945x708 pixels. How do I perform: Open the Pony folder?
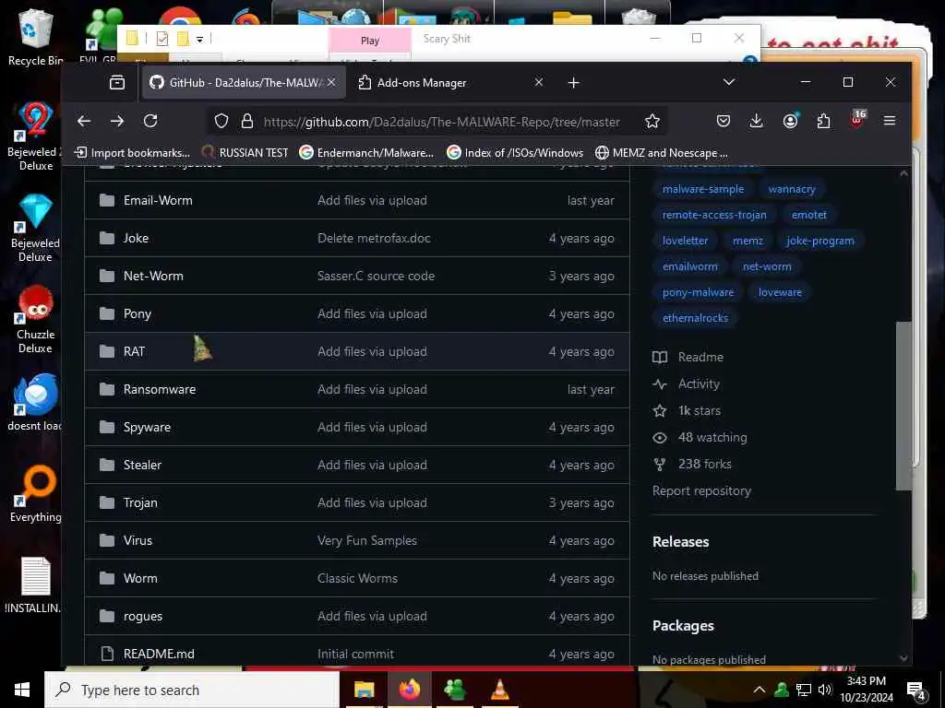138,314
